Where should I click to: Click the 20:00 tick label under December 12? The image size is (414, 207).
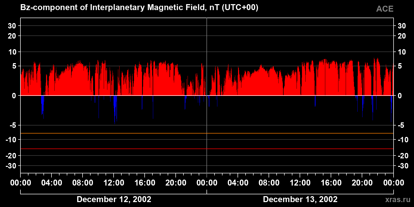[x=176, y=183]
